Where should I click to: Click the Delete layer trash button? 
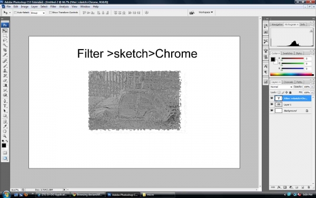click(309, 187)
